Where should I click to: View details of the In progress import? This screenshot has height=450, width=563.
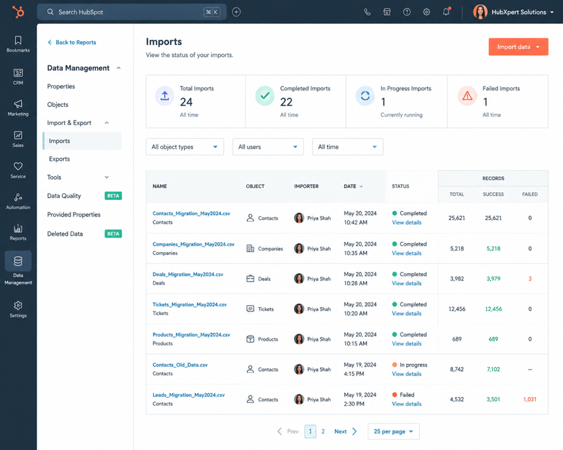click(x=407, y=373)
